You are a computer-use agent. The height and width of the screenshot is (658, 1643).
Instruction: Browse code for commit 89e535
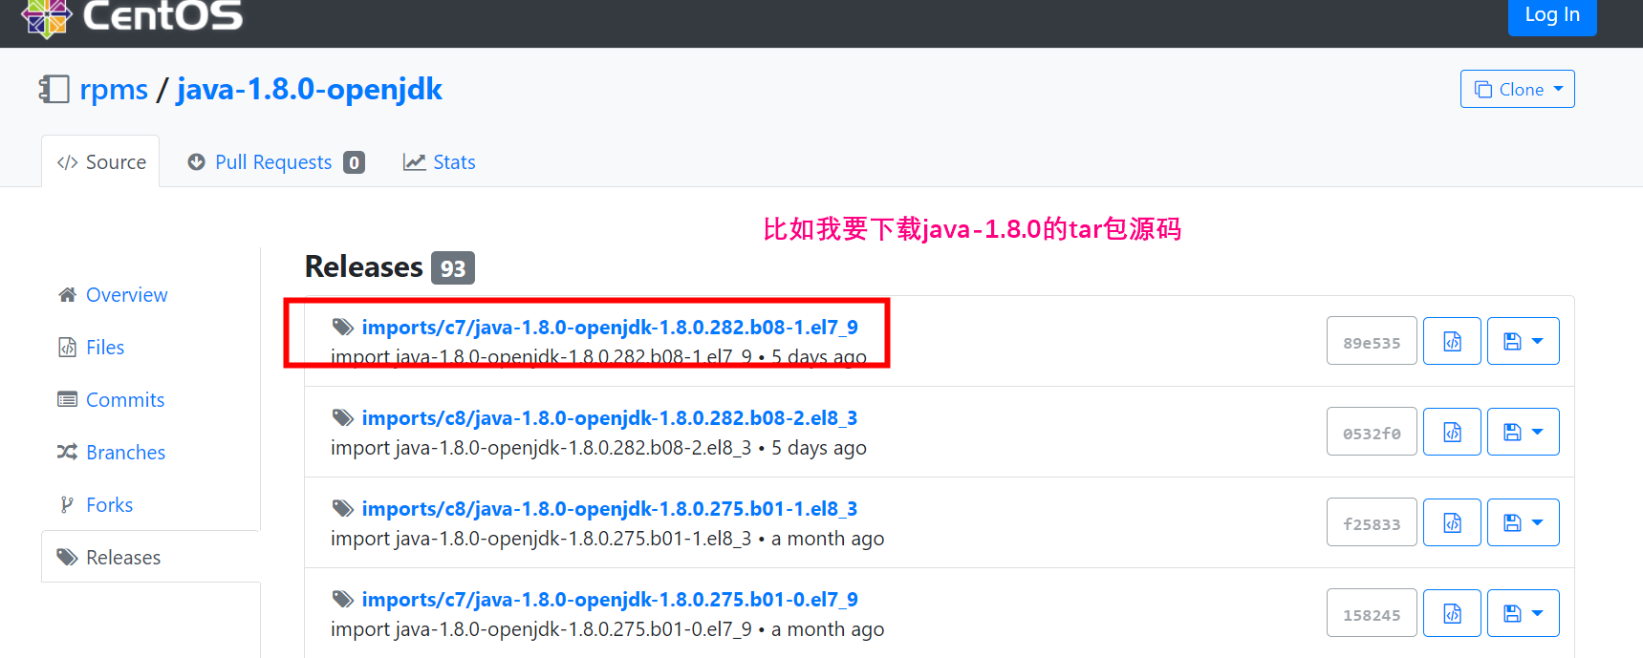[1452, 341]
